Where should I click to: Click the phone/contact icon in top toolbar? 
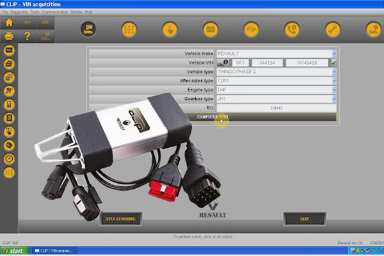[291, 29]
